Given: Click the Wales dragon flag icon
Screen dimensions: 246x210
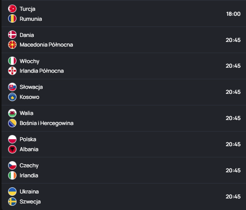Looking at the screenshot, I should click(12, 113).
